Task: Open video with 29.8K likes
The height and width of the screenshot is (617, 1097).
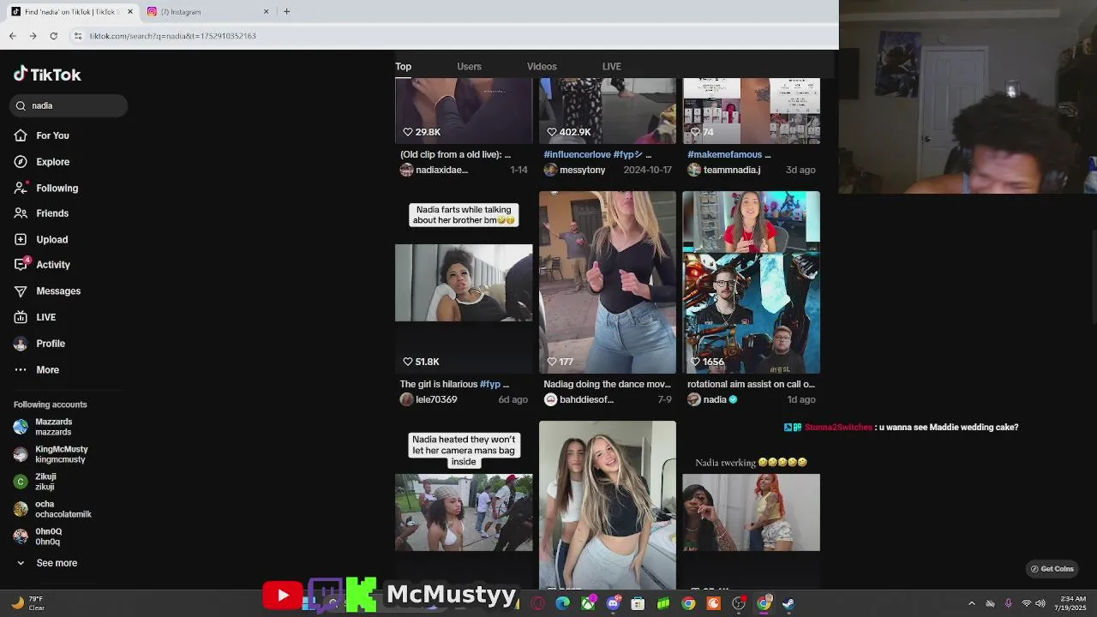Action: click(x=464, y=111)
